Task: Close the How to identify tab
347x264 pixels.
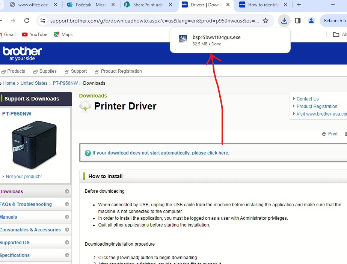Action: click(285, 4)
